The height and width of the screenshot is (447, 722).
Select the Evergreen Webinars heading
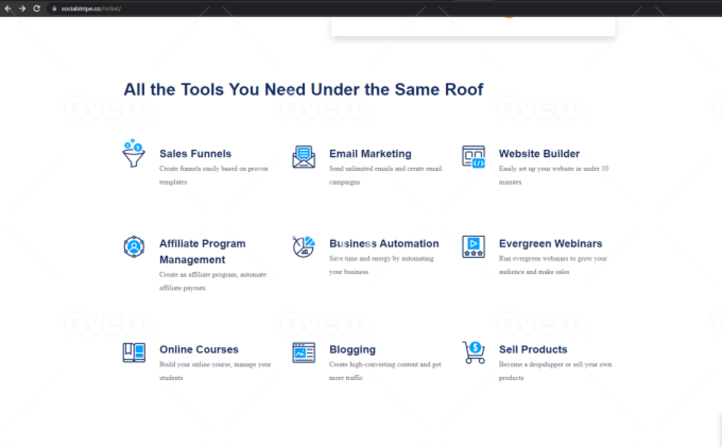tap(550, 244)
